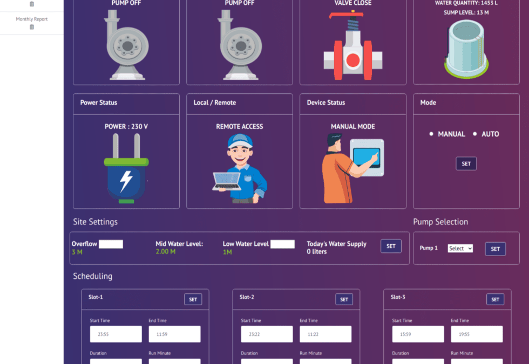Open the Monthly Report sidebar item
This screenshot has width=529, height=364.
click(x=32, y=19)
